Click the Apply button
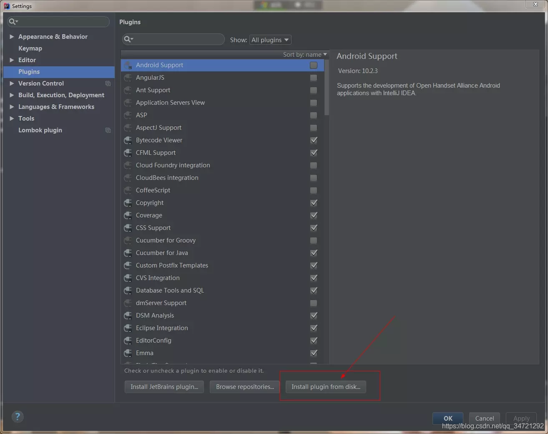This screenshot has width=548, height=434. [x=521, y=418]
